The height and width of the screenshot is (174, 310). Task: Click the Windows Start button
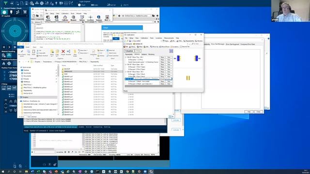(3, 172)
